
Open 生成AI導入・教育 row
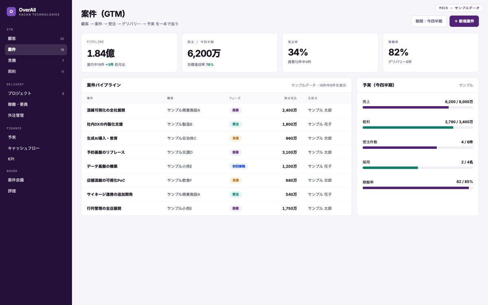216,138
